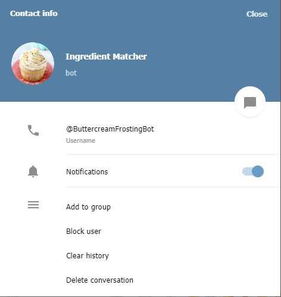The height and width of the screenshot is (297, 281).
Task: Disable the Notifications toggle switch
Action: [253, 171]
